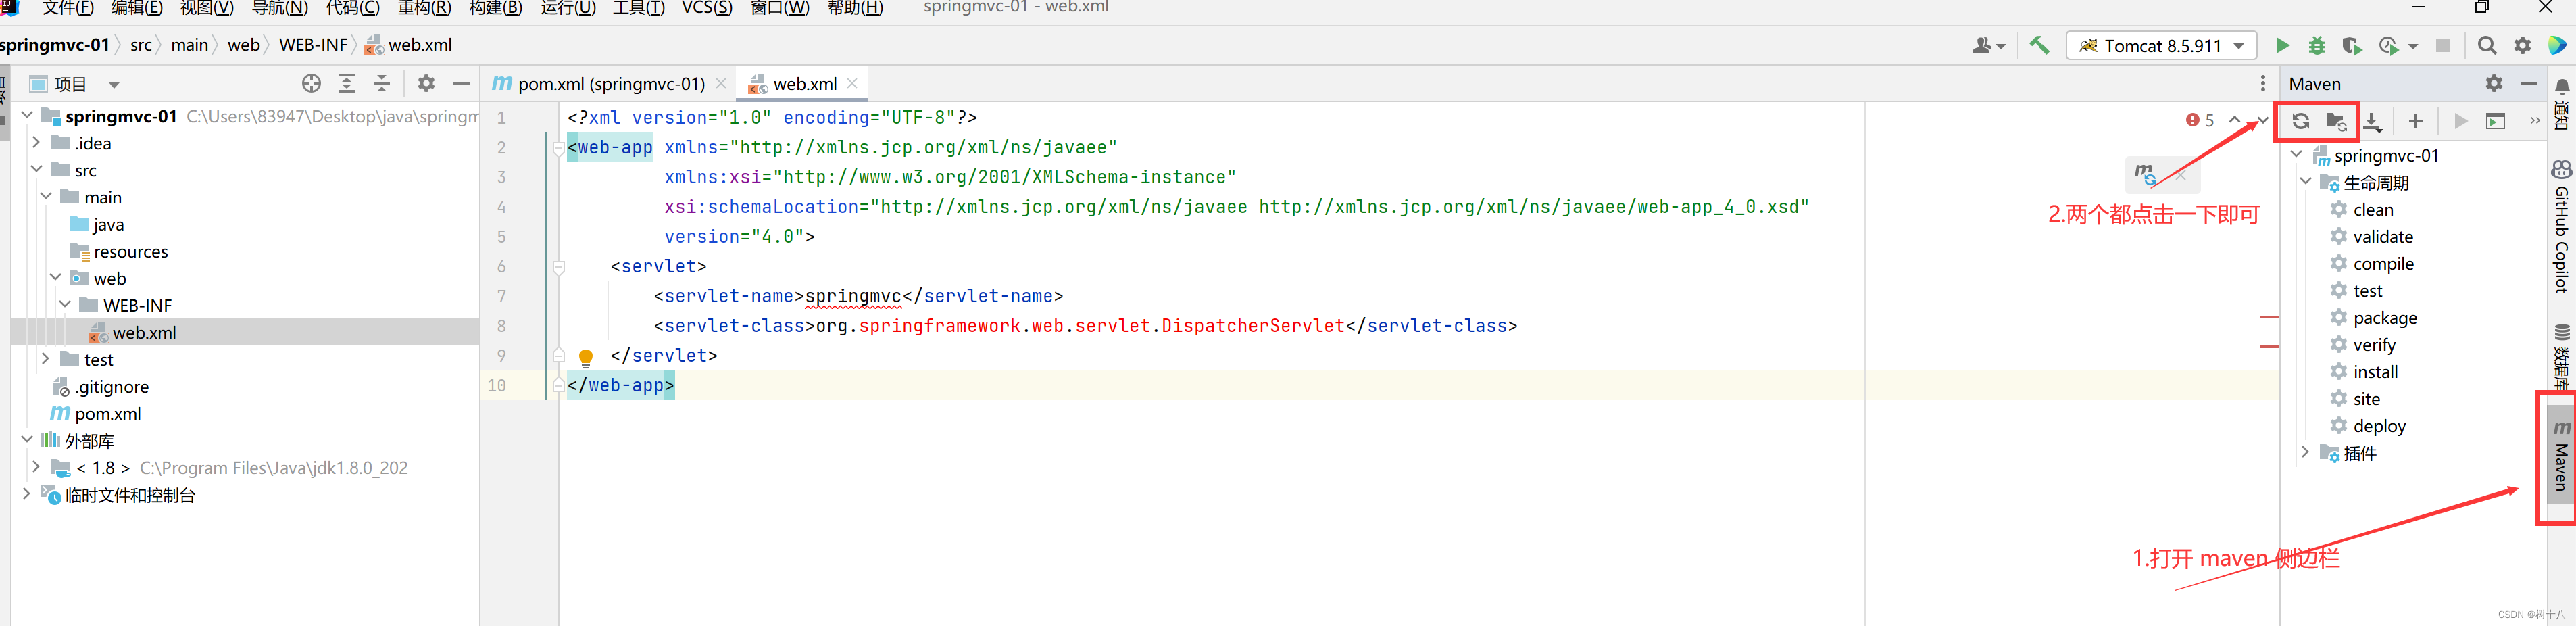This screenshot has height=626, width=2576.
Task: Toggle code fold on servlet tag line 6
Action: [x=559, y=267]
